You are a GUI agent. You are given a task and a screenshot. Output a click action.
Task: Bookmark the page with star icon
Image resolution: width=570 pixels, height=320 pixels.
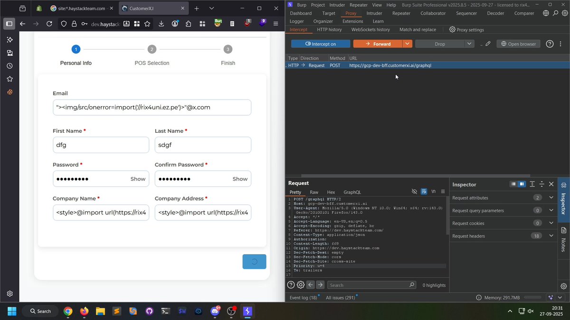click(147, 24)
